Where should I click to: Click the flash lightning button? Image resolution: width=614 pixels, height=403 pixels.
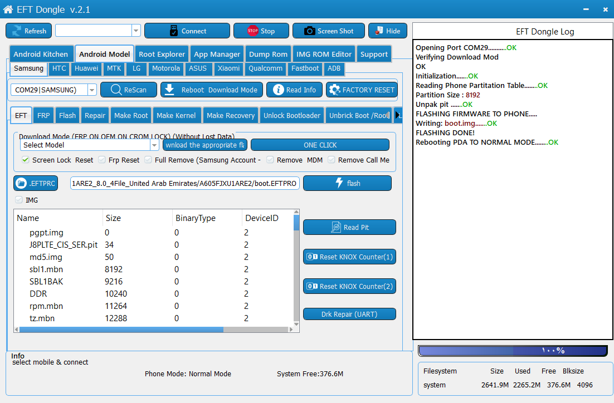point(347,183)
